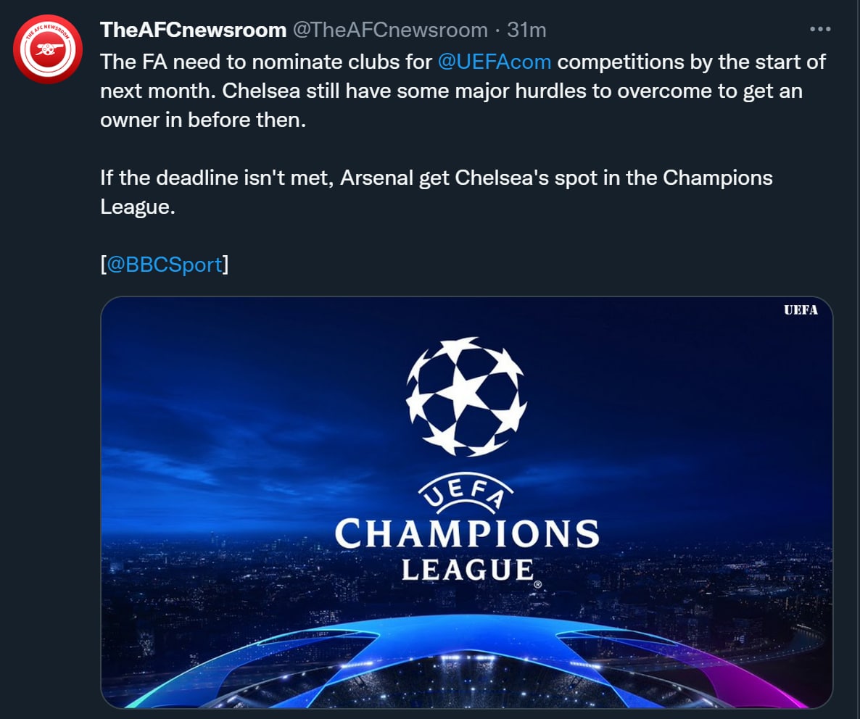Follow the @UEFAcom mention link
This screenshot has width=860, height=719.
click(495, 62)
